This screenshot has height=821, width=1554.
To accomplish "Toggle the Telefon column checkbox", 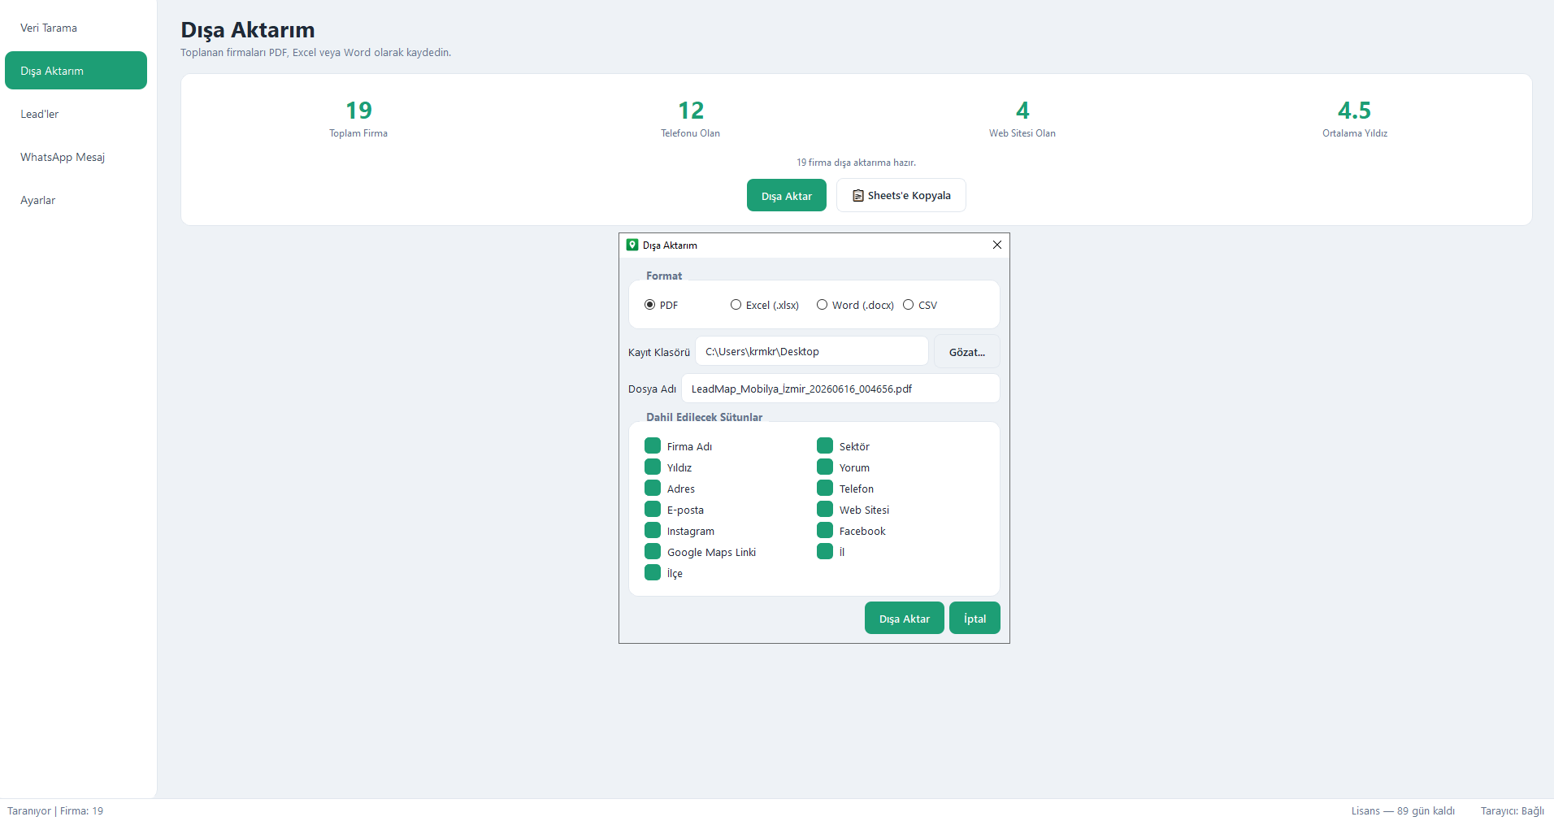I will [825, 488].
